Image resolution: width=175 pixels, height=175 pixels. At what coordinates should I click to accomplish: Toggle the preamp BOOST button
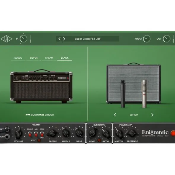click(39, 140)
